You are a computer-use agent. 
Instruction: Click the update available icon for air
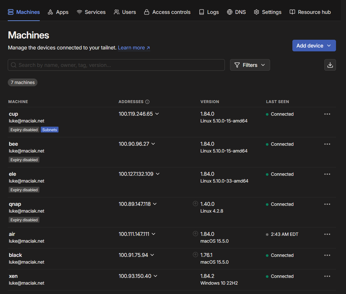click(195, 234)
